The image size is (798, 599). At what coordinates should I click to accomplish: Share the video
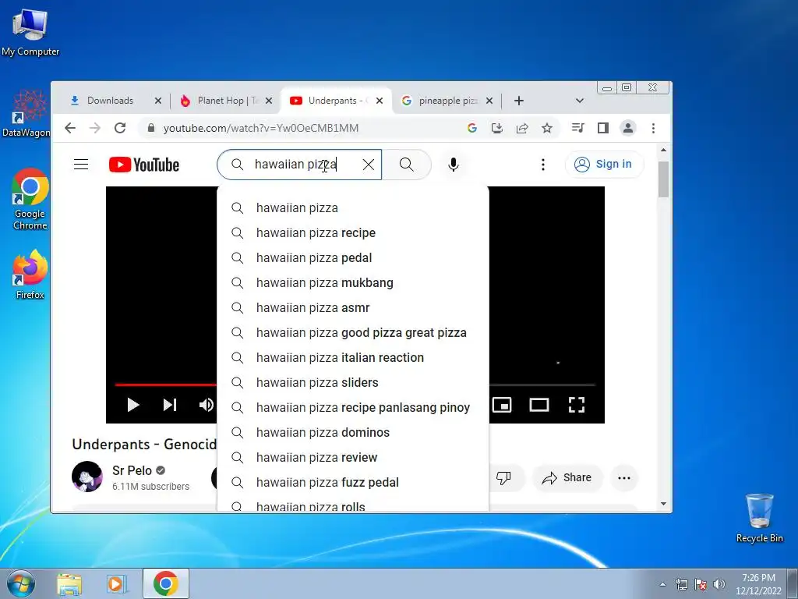click(567, 478)
